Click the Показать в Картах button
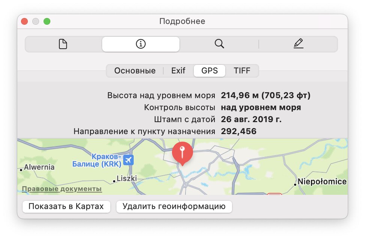The image size is (365, 239). point(66,206)
